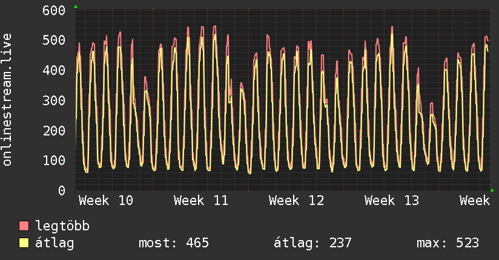
Task: Select the legtöbb legend label
Action: (x=62, y=226)
